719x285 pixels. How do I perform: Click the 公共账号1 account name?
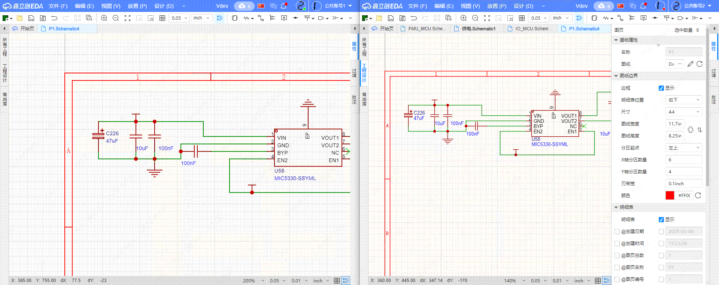coord(335,6)
